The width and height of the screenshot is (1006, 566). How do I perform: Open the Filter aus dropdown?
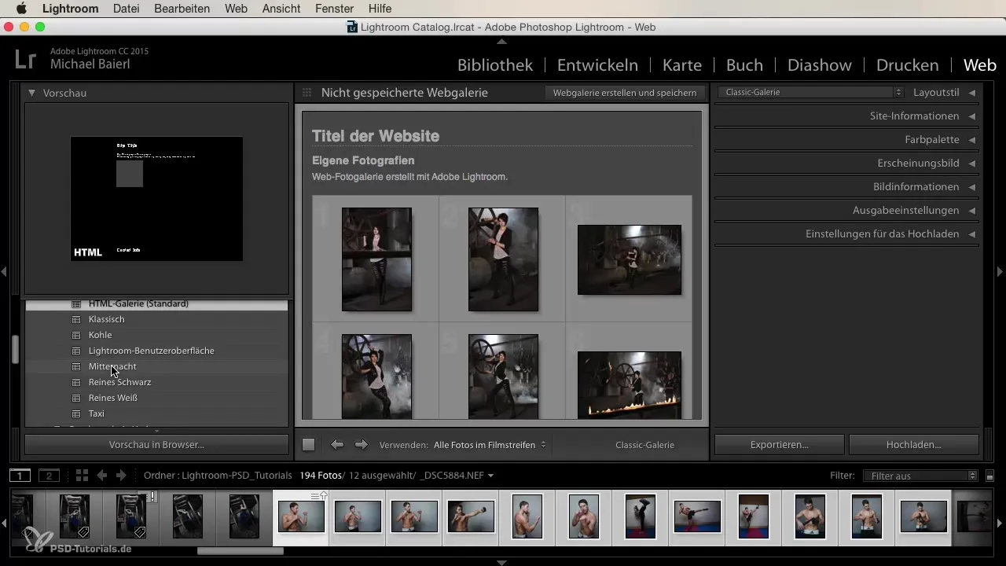[x=920, y=476]
